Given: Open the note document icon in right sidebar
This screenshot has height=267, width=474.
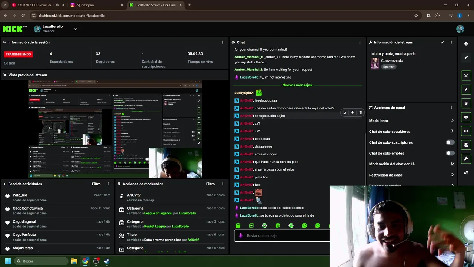Looking at the screenshot, I should point(466,103).
